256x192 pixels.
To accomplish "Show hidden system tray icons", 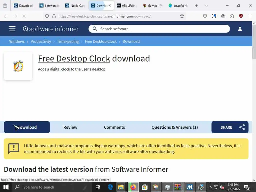I will coord(210,187).
